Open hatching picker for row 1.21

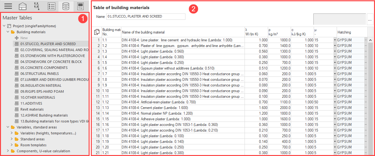[x=366, y=153]
